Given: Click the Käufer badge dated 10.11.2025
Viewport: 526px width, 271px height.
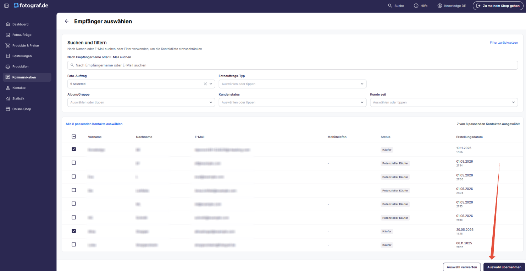Looking at the screenshot, I should [387, 150].
